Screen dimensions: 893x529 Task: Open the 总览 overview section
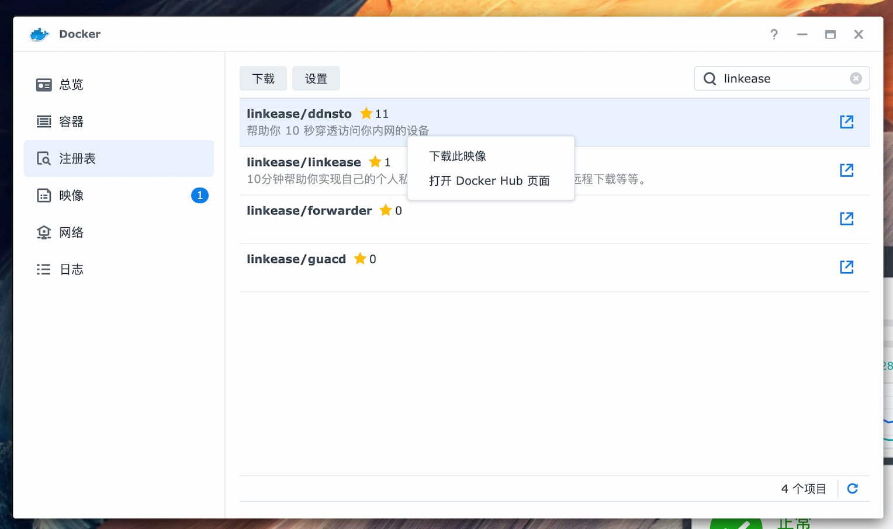(119, 85)
